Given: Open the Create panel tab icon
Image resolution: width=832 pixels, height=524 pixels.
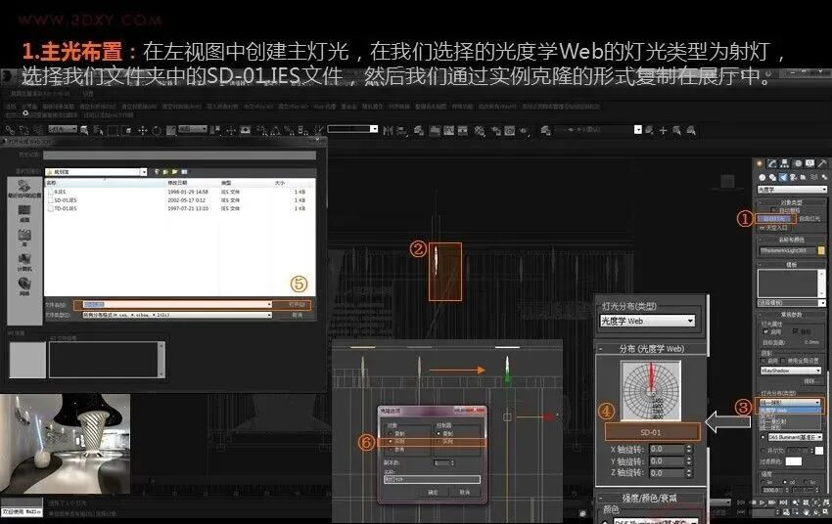Looking at the screenshot, I should point(760,163).
